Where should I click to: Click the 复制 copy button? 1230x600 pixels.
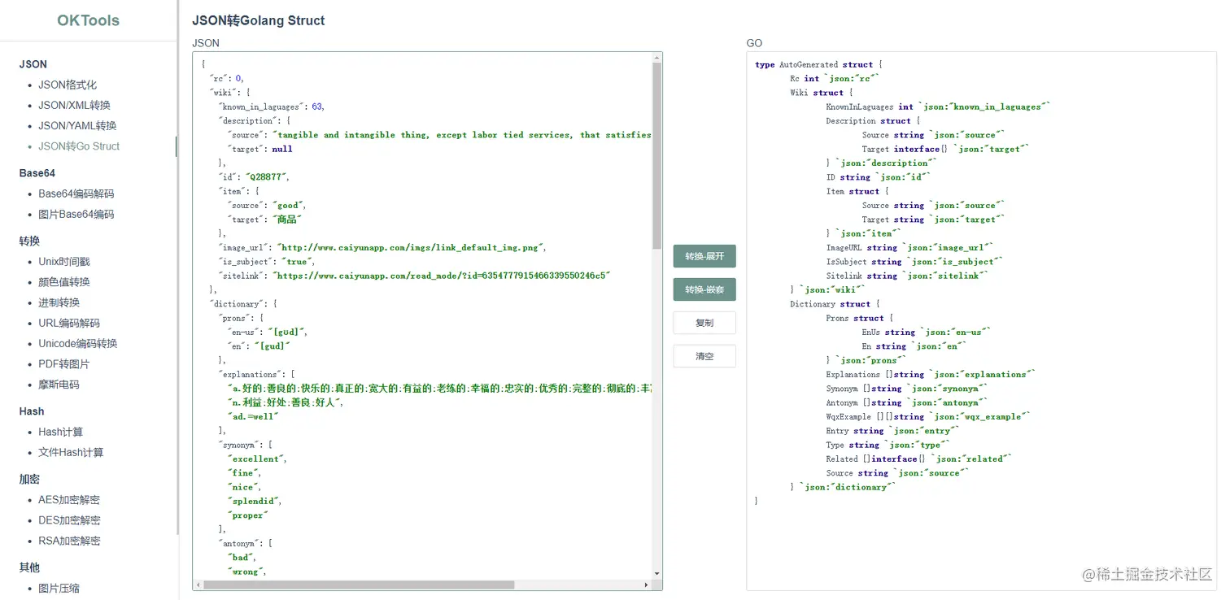coord(704,323)
